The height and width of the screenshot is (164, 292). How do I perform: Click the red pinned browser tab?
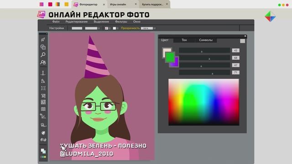[x=50, y=4]
